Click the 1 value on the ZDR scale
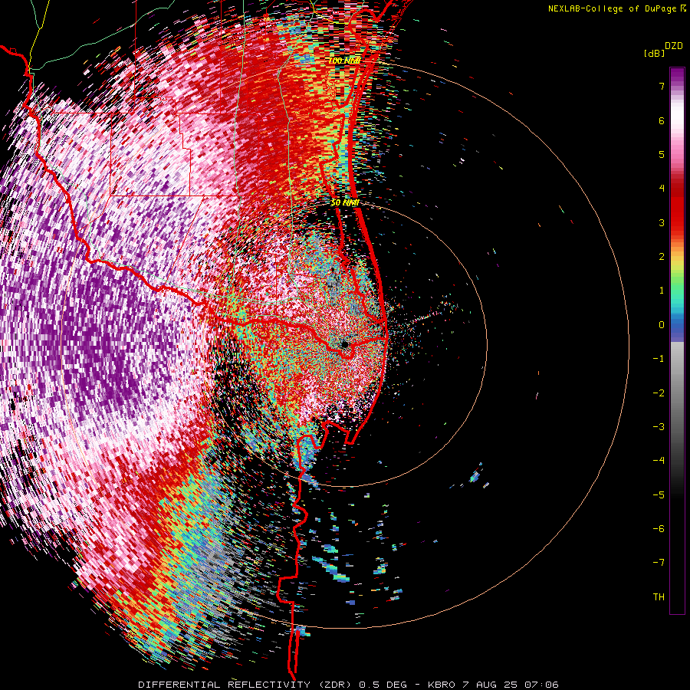690x690 pixels. [x=662, y=291]
